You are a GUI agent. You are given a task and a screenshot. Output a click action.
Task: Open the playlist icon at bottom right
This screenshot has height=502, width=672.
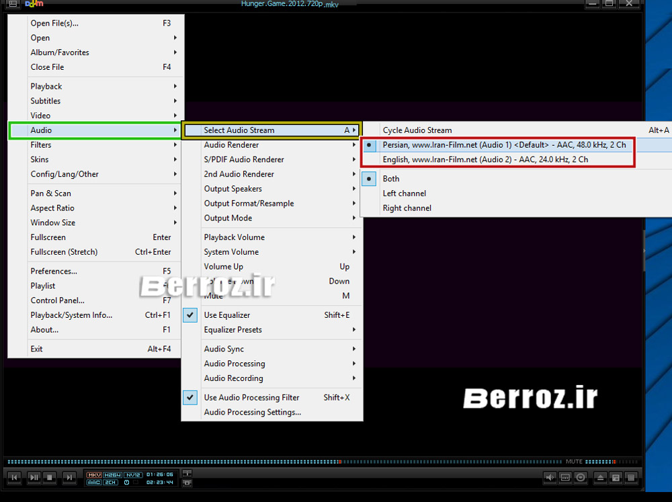[x=631, y=478]
